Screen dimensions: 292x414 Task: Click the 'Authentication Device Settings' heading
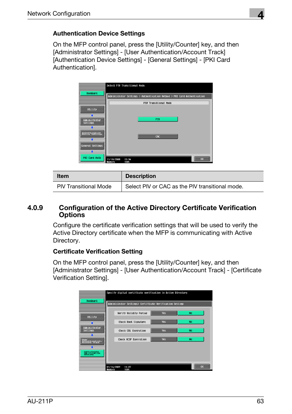tap(99, 33)
